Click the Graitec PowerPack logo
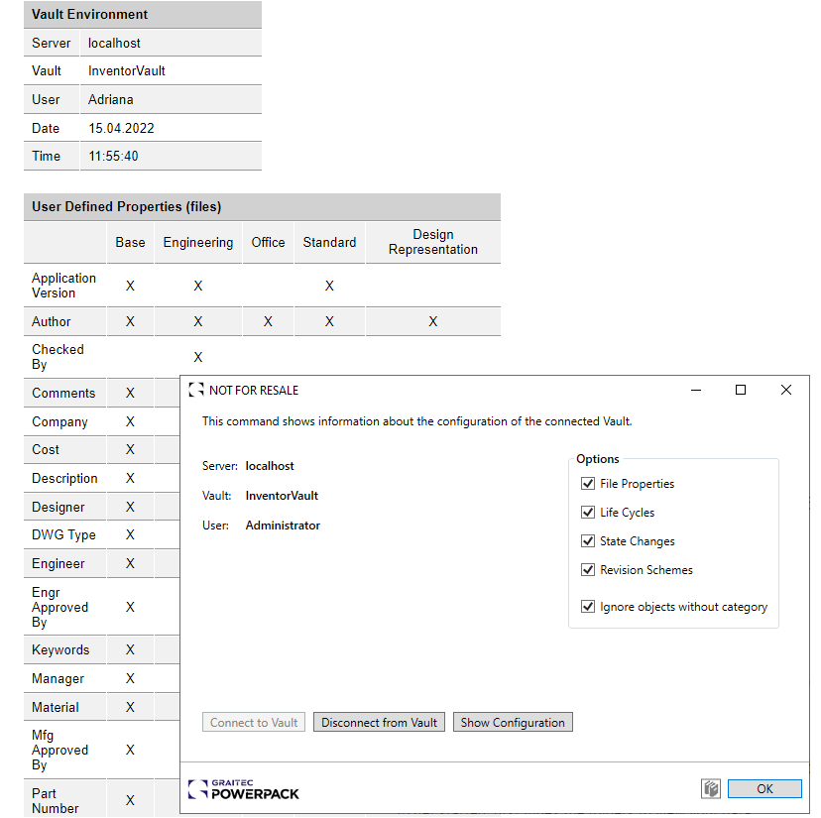This screenshot has width=821, height=818. (x=244, y=789)
